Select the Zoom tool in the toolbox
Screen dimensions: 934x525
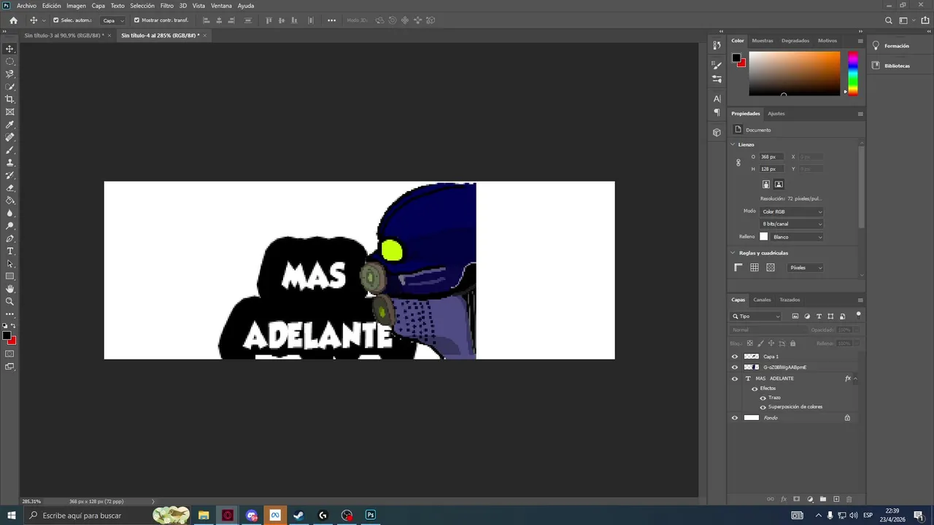pyautogui.click(x=9, y=301)
